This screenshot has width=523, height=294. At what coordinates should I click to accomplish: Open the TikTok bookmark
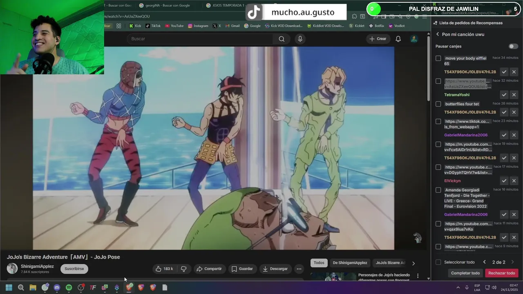153,26
